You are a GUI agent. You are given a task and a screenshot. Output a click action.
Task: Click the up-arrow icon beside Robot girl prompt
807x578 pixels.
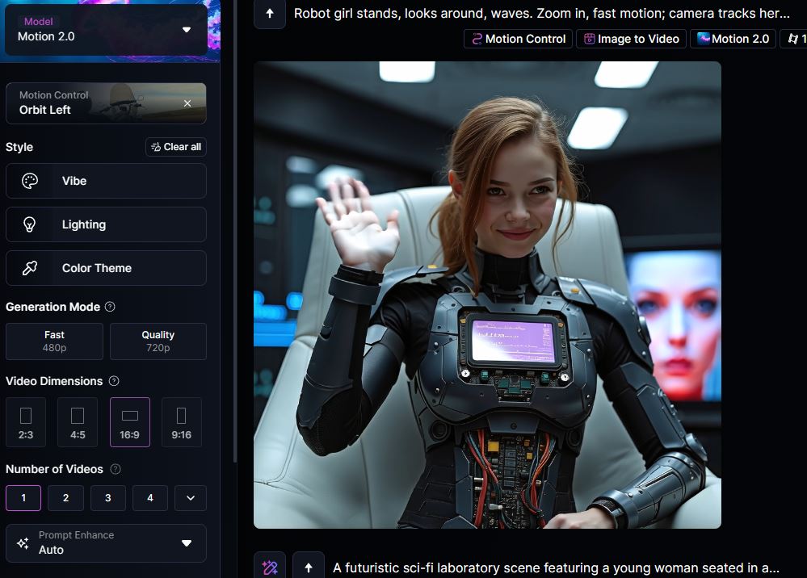click(x=270, y=14)
